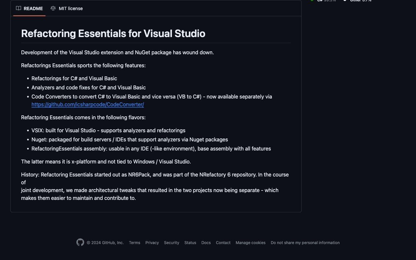Open the Security footer link
416x260 pixels.
[172, 243]
